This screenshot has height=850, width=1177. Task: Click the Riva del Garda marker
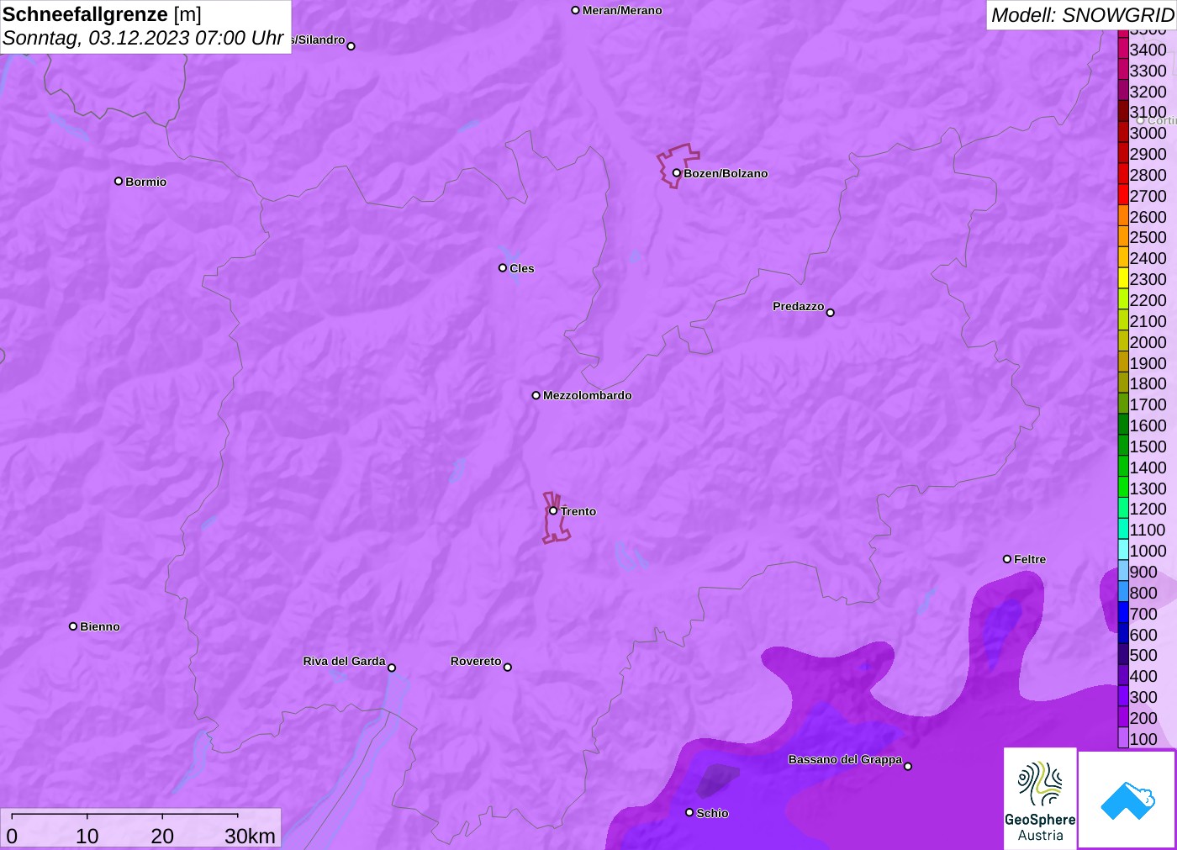click(x=392, y=668)
